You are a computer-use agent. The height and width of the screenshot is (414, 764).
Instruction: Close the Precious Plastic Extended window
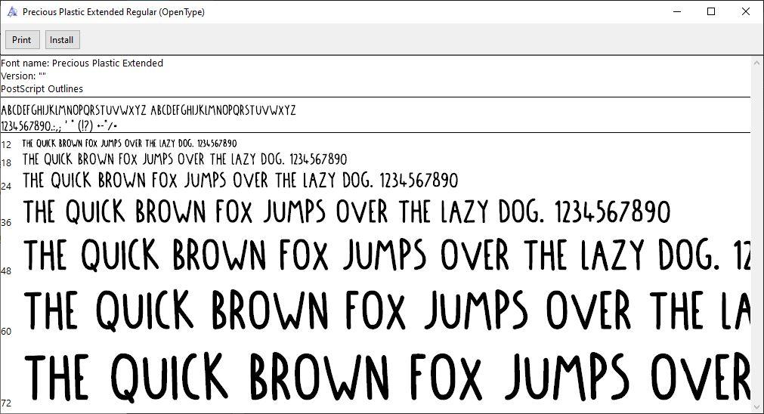pyautogui.click(x=746, y=12)
